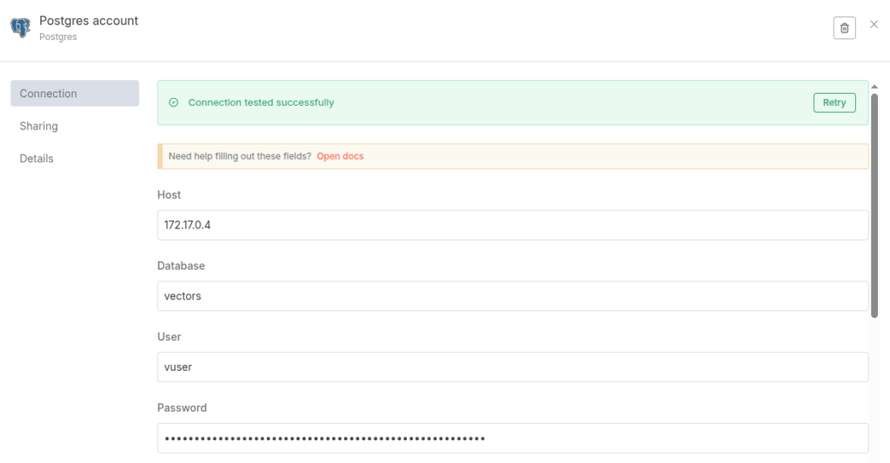The image size is (890, 463).
Task: Click the Need help filling out notice
Action: (240, 156)
